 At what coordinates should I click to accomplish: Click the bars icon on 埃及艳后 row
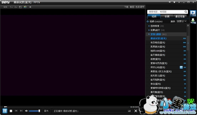[x=185, y=42]
